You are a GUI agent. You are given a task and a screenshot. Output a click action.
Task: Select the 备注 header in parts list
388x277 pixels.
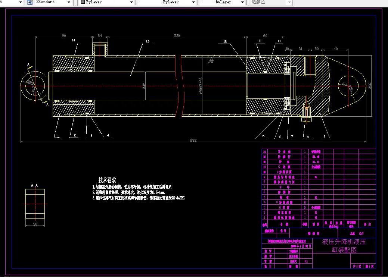367,224
